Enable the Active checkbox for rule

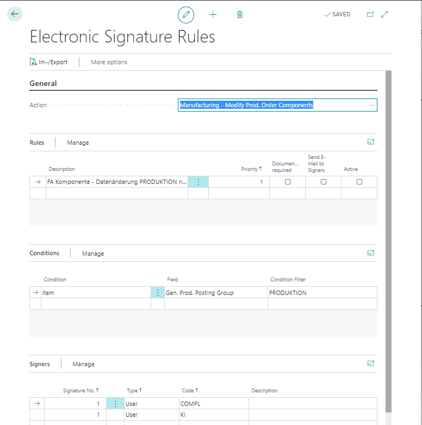(359, 182)
